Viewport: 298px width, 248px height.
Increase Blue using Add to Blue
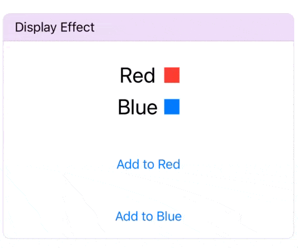click(x=148, y=216)
